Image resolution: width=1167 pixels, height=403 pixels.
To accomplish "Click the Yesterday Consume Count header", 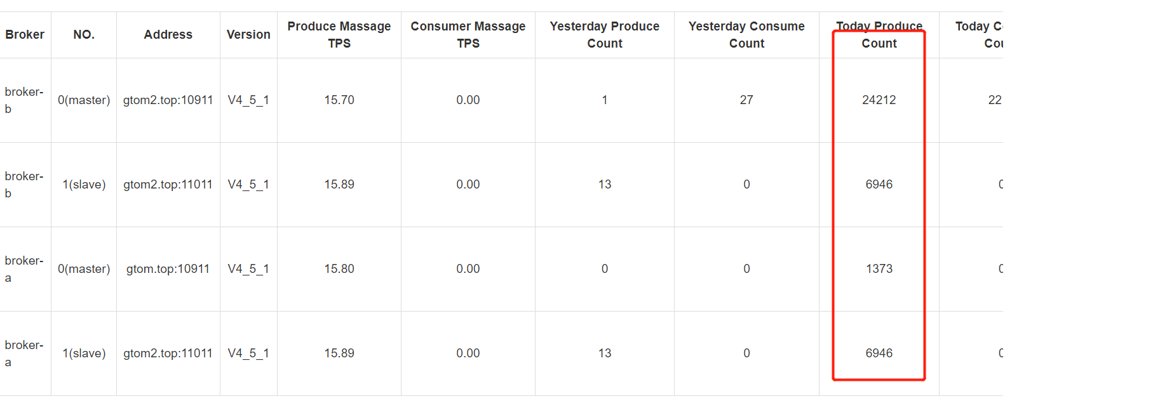I will tap(746, 35).
